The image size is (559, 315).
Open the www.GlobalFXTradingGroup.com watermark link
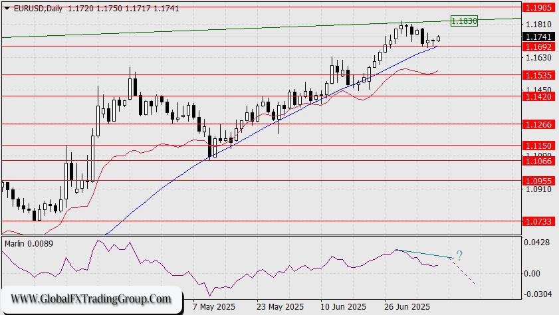tap(91, 298)
